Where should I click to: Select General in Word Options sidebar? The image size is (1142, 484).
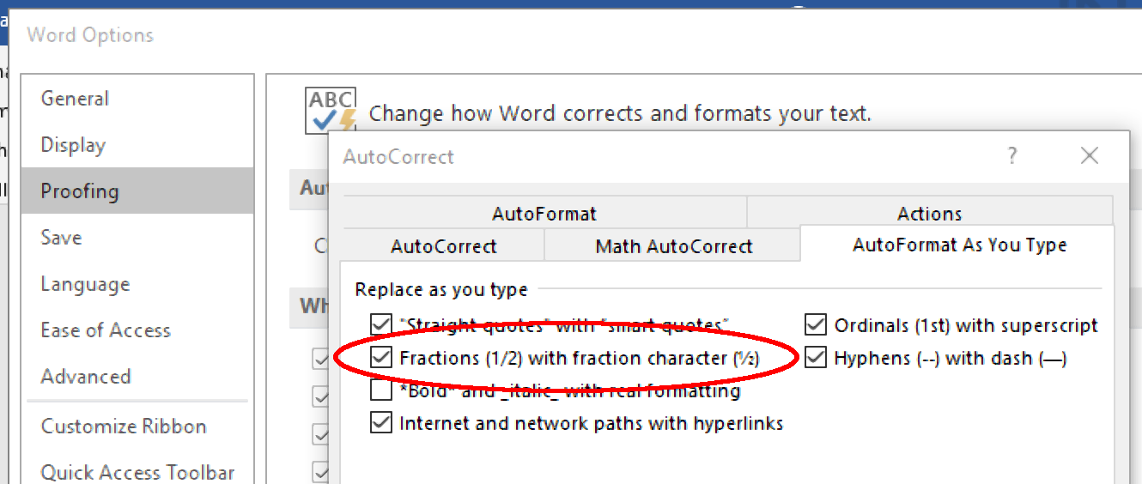click(x=75, y=99)
